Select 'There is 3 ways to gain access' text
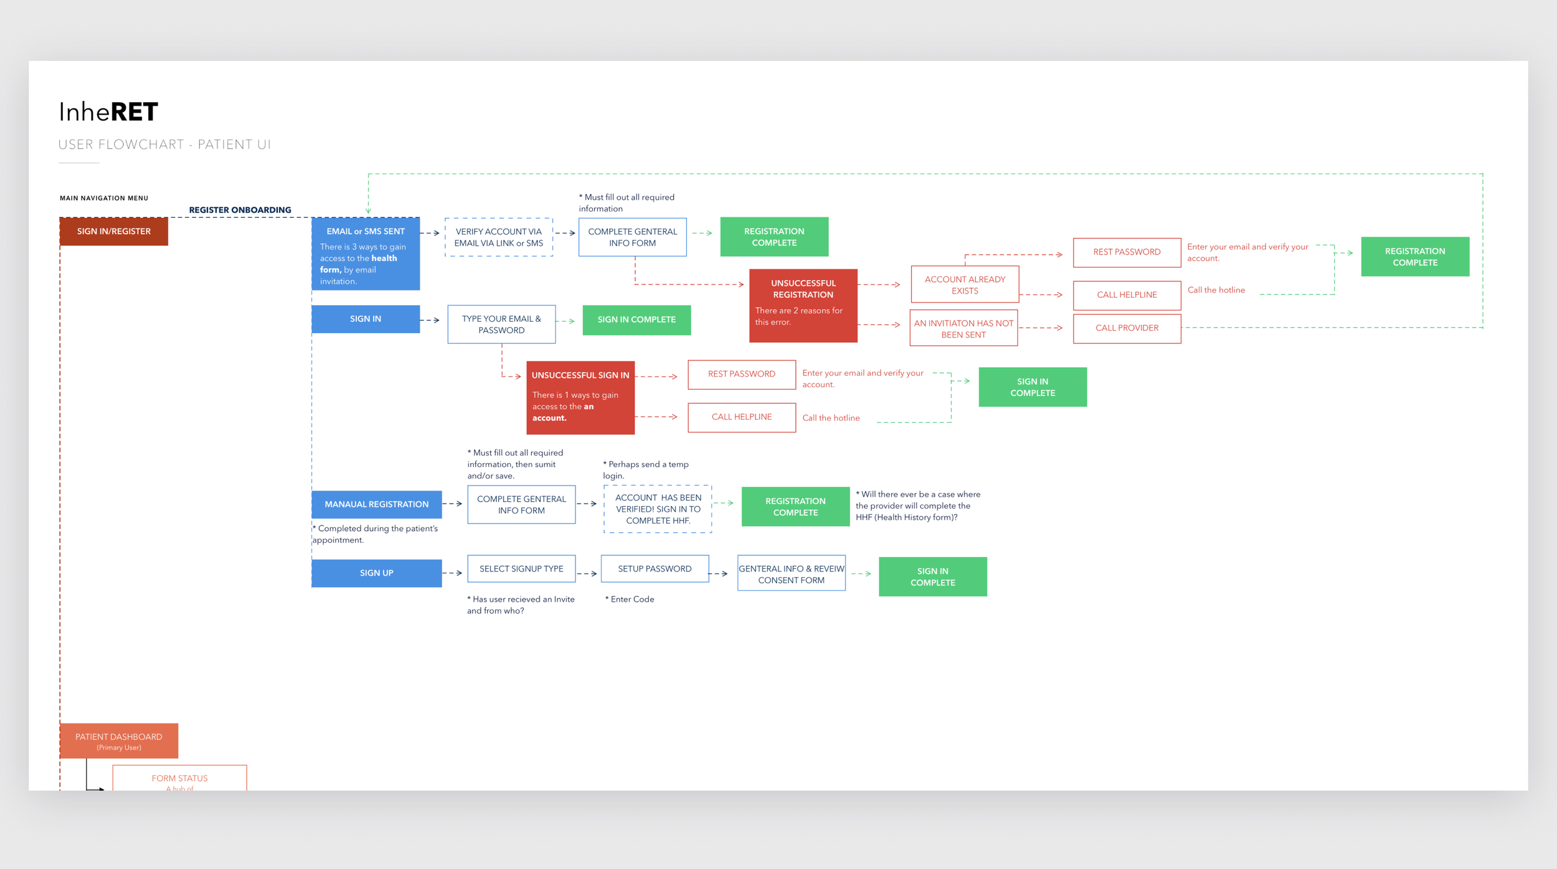This screenshot has height=869, width=1557. [x=363, y=264]
